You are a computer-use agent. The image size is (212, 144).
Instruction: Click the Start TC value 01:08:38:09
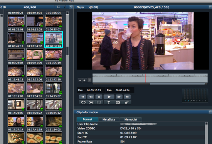(128, 133)
